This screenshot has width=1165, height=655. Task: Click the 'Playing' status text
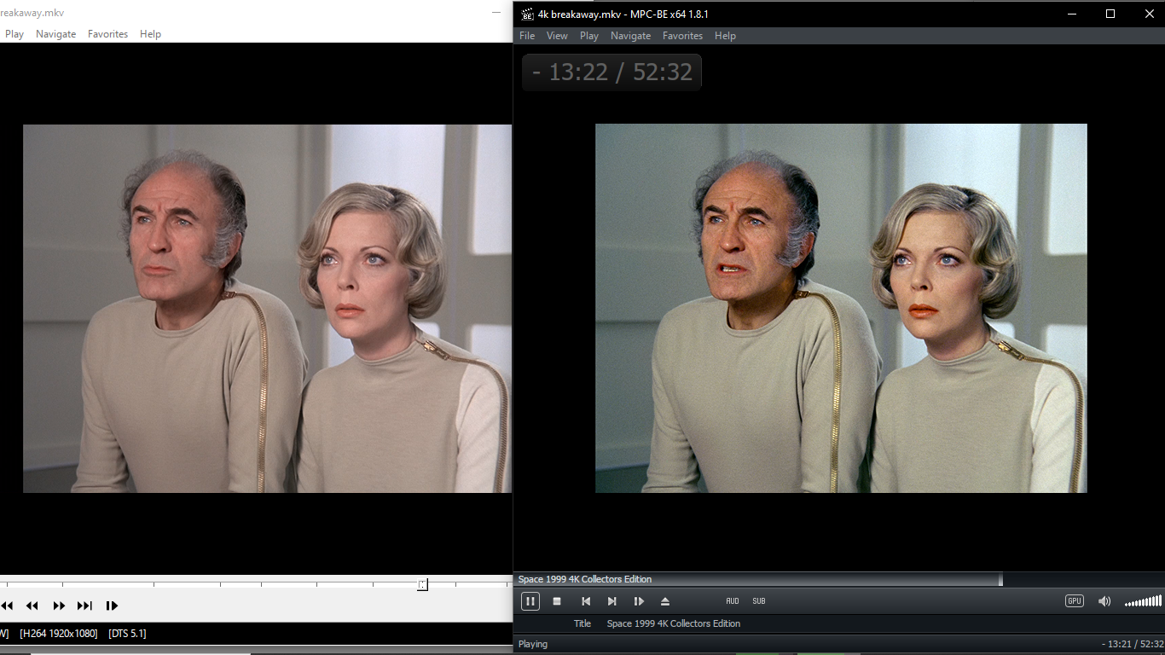pos(533,644)
